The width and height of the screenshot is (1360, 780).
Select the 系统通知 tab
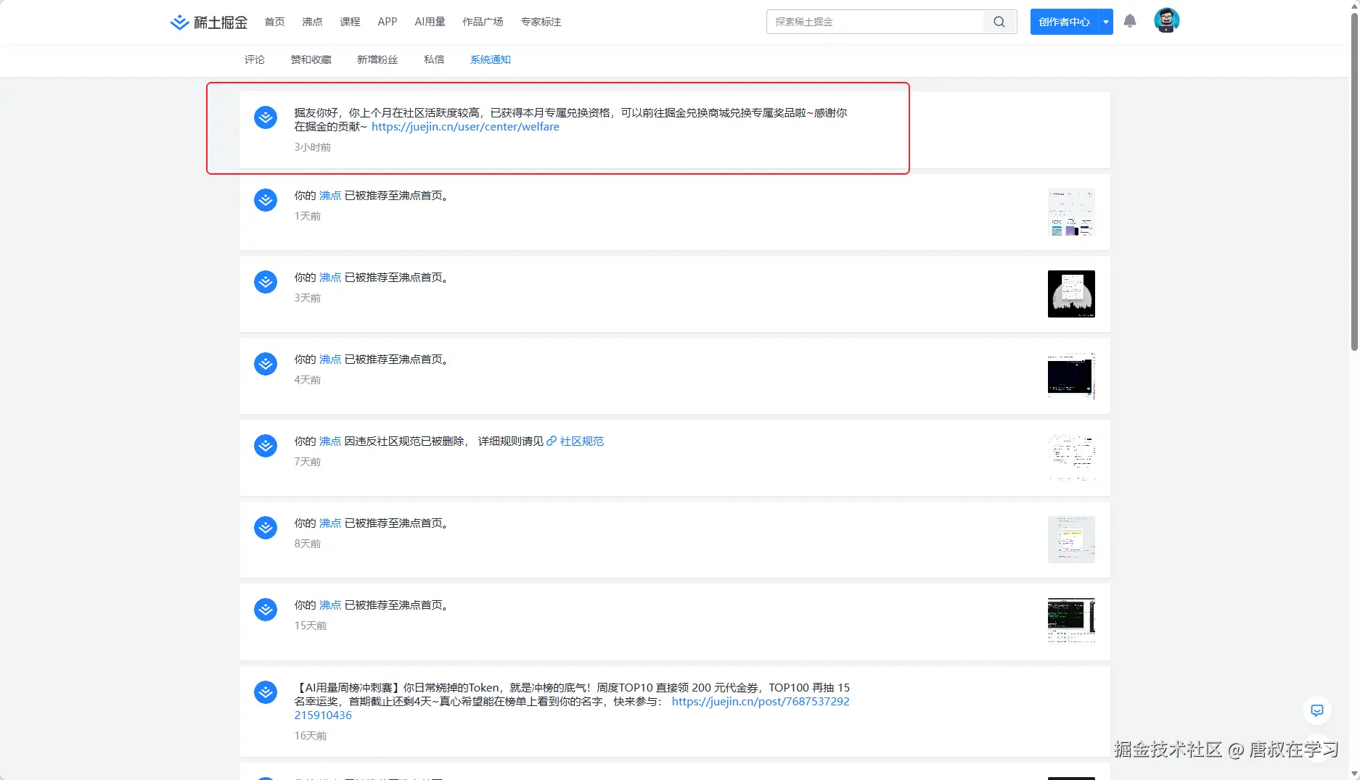[491, 59]
